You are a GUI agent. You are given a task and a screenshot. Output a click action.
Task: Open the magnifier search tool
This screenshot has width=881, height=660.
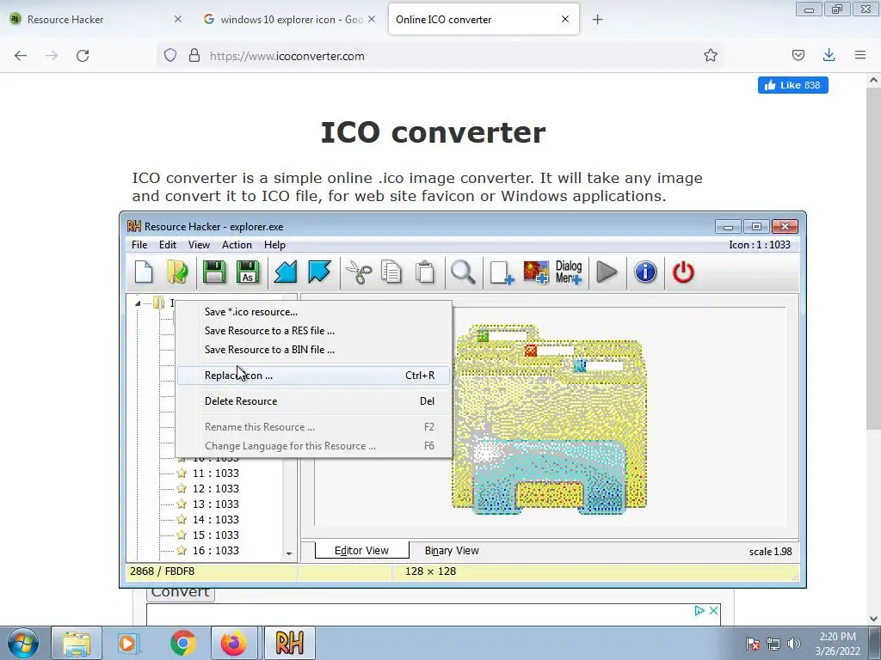[x=463, y=272]
